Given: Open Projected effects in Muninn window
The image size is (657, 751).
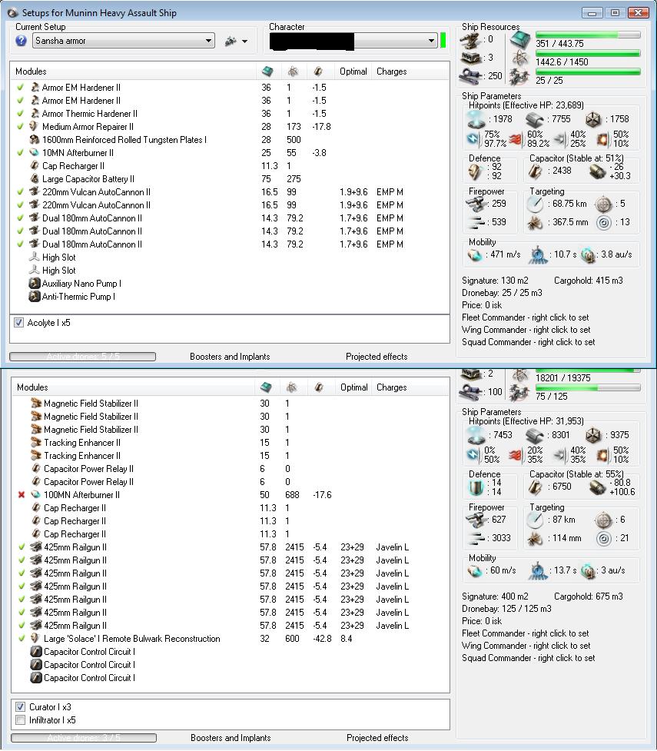Looking at the screenshot, I should point(377,357).
